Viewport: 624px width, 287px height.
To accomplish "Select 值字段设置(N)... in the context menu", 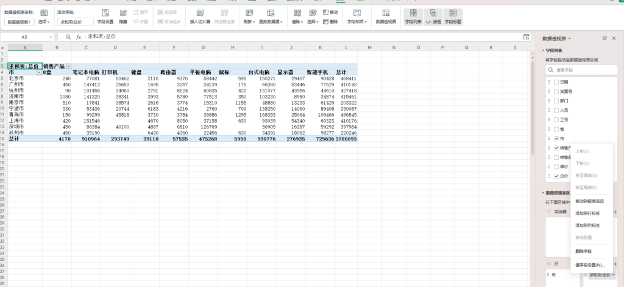I will 589,265.
